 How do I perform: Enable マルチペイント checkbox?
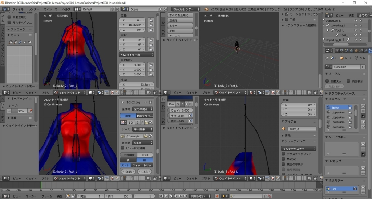tap(9, 22)
